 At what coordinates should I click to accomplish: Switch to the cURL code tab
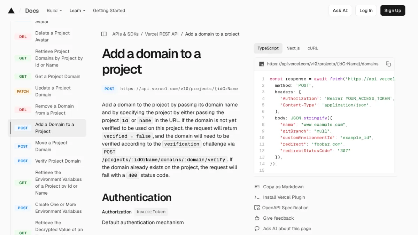click(x=313, y=48)
